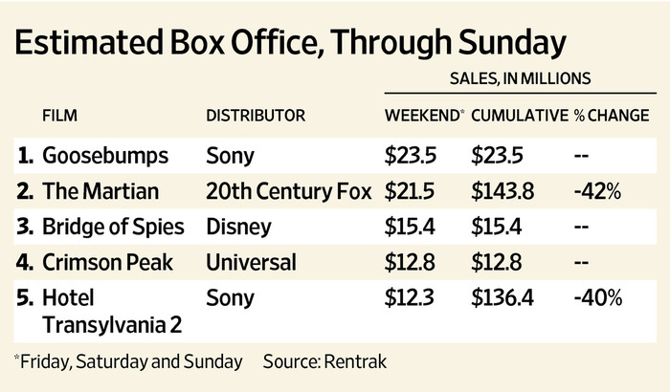The height and width of the screenshot is (392, 670).
Task: Click the 20th Century Fox distributor cell
Action: (289, 191)
